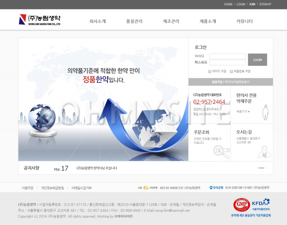
Task: Open the 개인정보취급방침 footer link
Action: [x=52, y=188]
